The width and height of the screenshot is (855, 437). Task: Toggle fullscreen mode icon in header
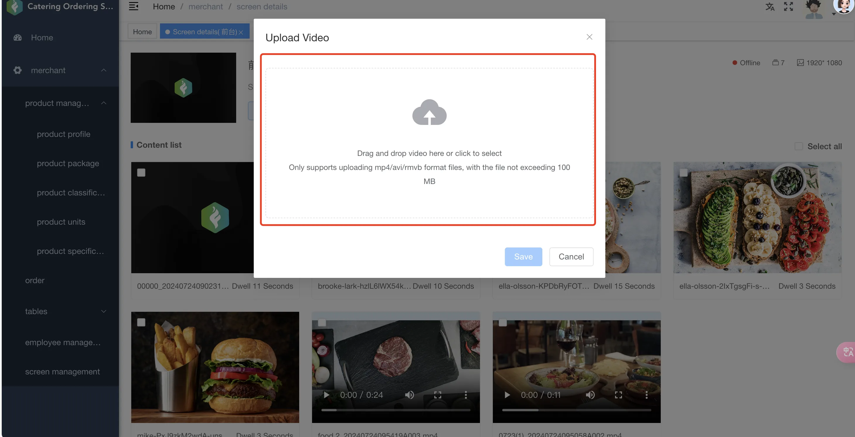click(788, 7)
